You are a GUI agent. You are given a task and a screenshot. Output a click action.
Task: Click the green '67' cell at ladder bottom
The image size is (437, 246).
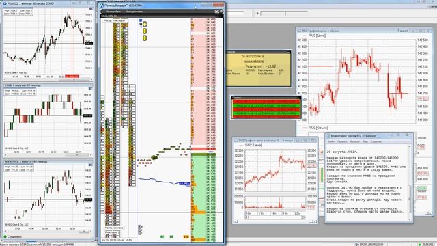(163, 237)
